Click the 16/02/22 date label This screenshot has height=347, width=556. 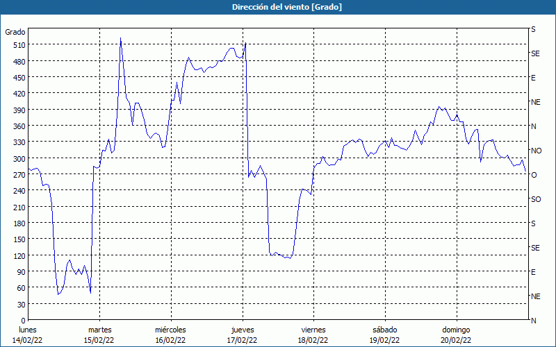click(x=170, y=340)
